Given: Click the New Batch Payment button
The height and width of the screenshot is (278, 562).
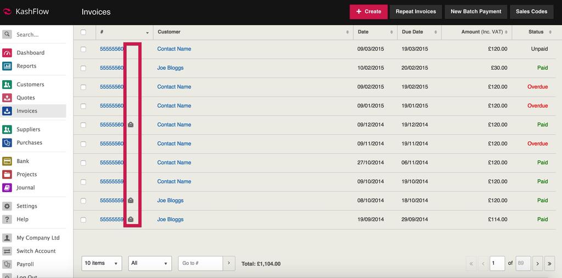Looking at the screenshot, I should 475,12.
